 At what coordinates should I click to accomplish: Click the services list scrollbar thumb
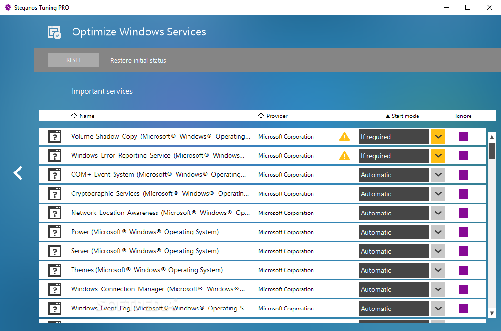coord(492,150)
